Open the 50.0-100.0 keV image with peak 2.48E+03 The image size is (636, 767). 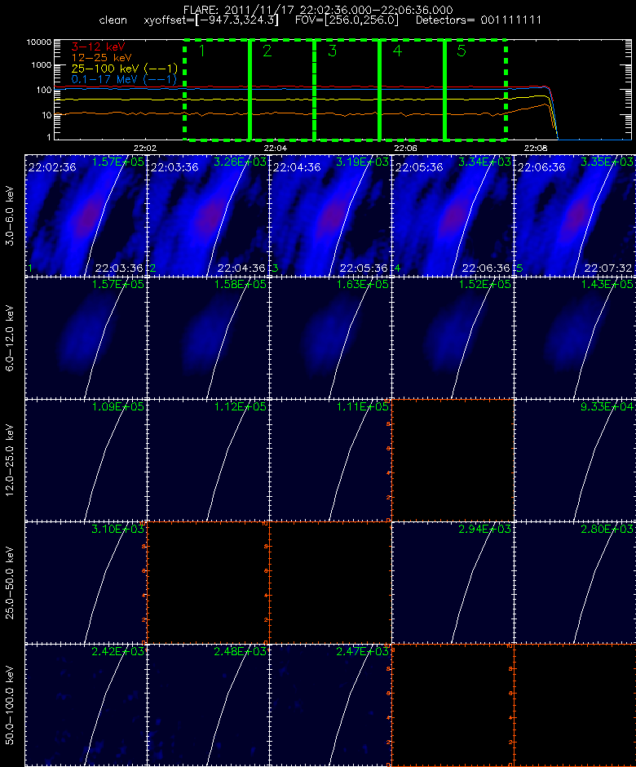[x=208, y=705]
